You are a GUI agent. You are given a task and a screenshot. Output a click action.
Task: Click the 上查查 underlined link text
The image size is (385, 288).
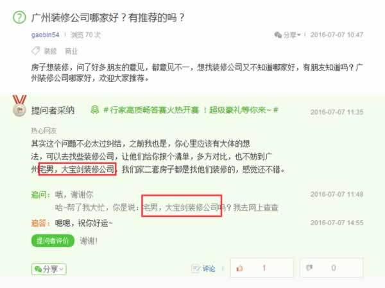(x=267, y=207)
